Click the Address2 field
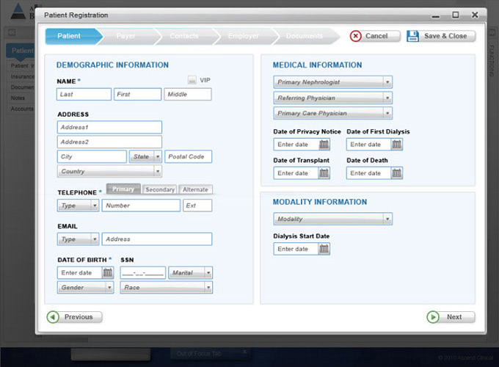The image size is (499, 367). click(x=109, y=142)
